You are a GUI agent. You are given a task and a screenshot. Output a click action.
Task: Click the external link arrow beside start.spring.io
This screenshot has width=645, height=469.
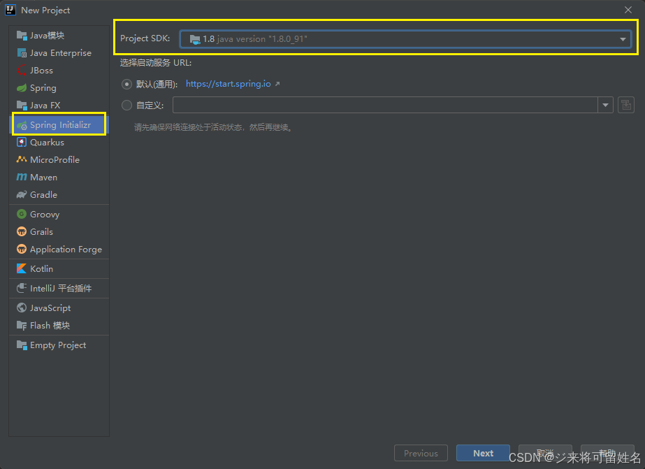coord(277,84)
